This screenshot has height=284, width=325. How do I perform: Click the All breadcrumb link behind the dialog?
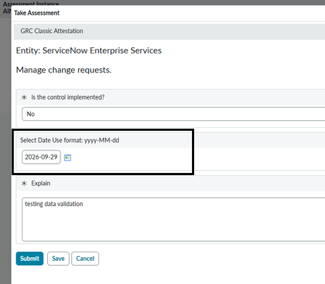[6, 11]
